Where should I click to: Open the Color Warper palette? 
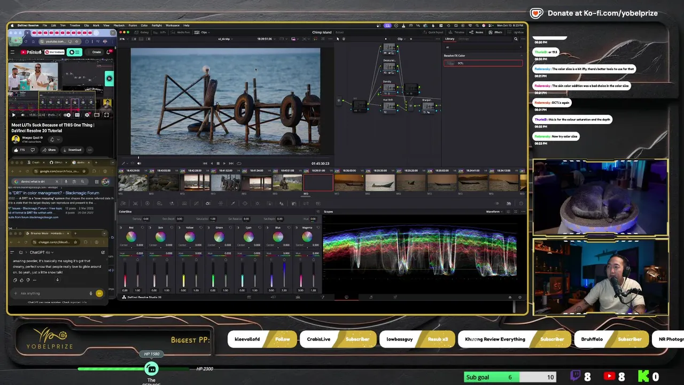221,203
